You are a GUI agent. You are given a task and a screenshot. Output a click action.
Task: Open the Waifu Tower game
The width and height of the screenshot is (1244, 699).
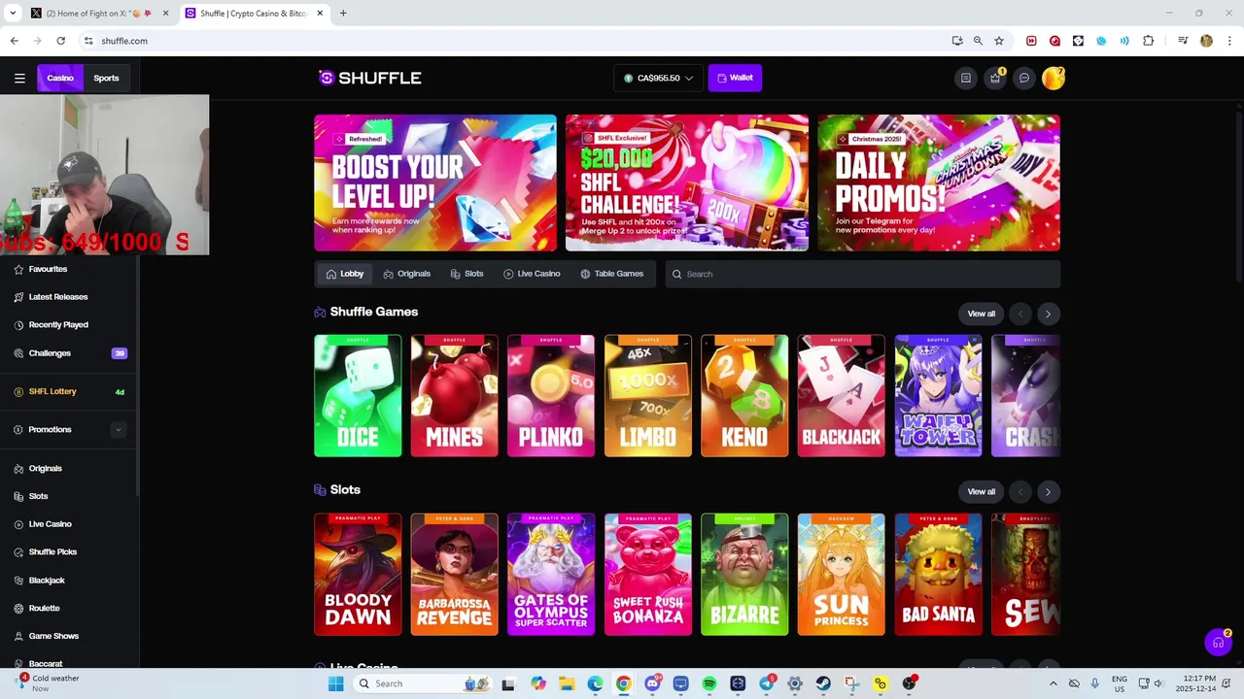(938, 396)
